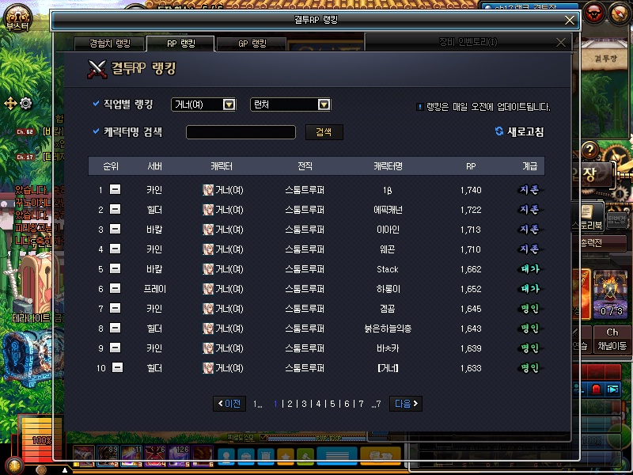Open the 런처 subclass dropdown
This screenshot has height=475, width=633.
point(323,104)
